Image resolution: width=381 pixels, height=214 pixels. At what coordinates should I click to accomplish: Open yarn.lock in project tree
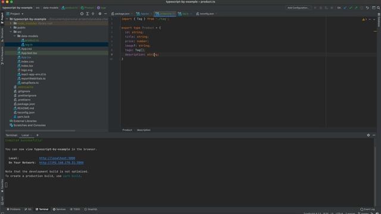coord(21,117)
